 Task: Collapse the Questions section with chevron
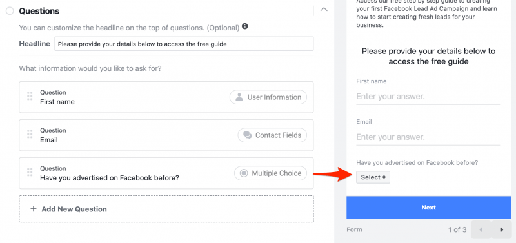pyautogui.click(x=324, y=10)
